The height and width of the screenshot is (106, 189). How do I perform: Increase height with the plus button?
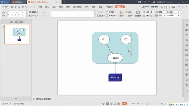(x=178, y=12)
